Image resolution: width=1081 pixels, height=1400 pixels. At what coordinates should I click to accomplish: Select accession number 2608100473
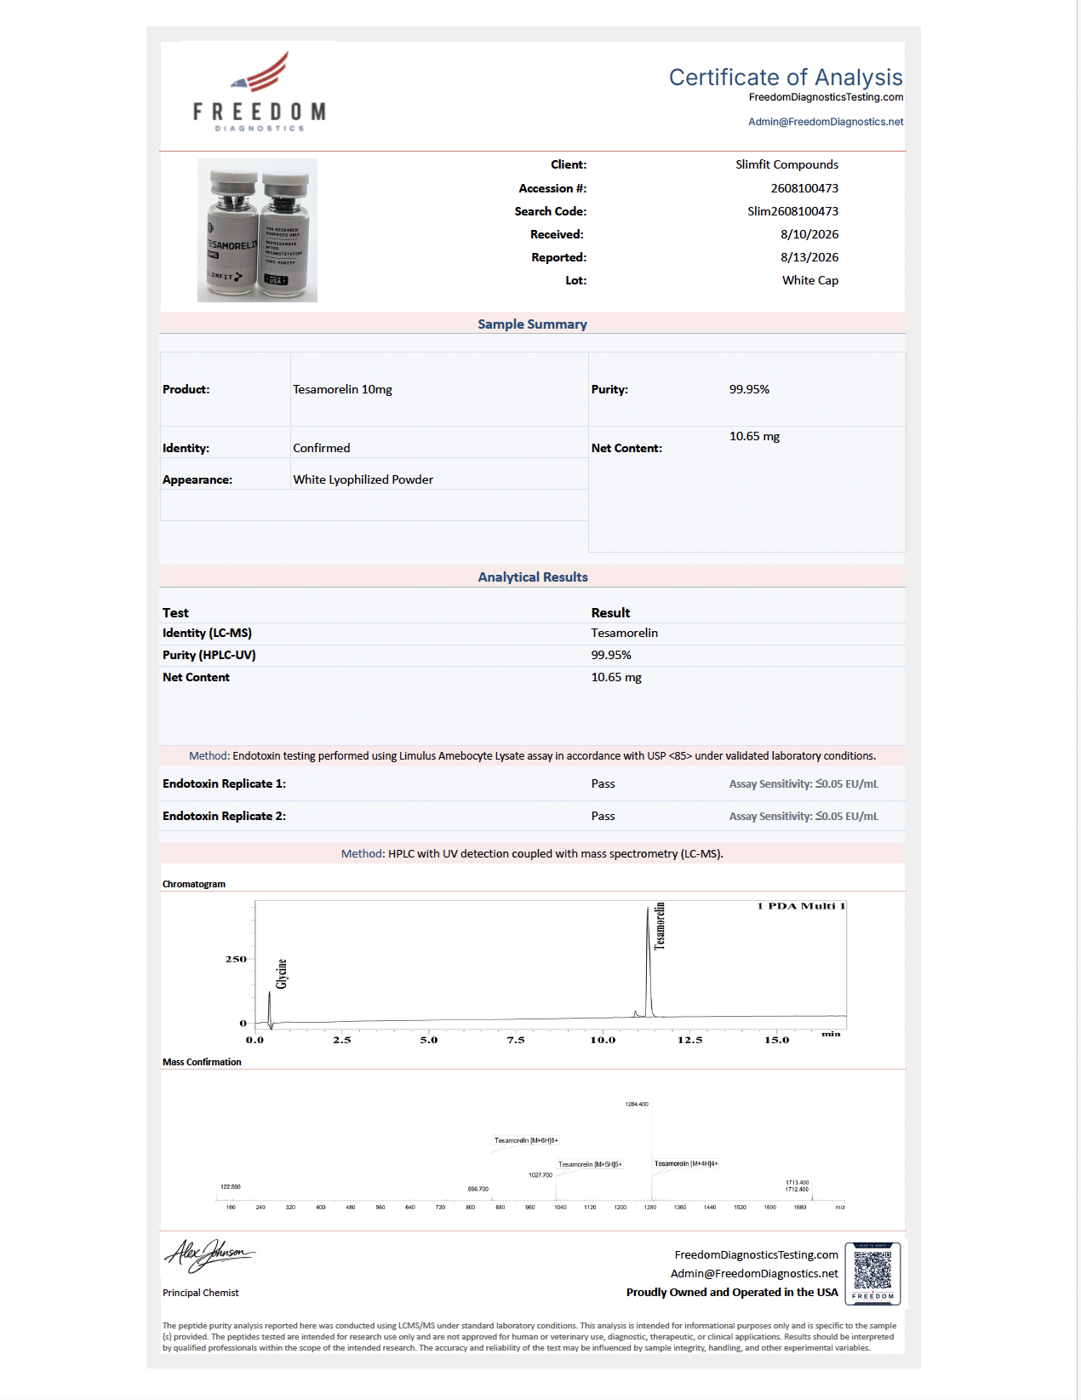pyautogui.click(x=804, y=188)
